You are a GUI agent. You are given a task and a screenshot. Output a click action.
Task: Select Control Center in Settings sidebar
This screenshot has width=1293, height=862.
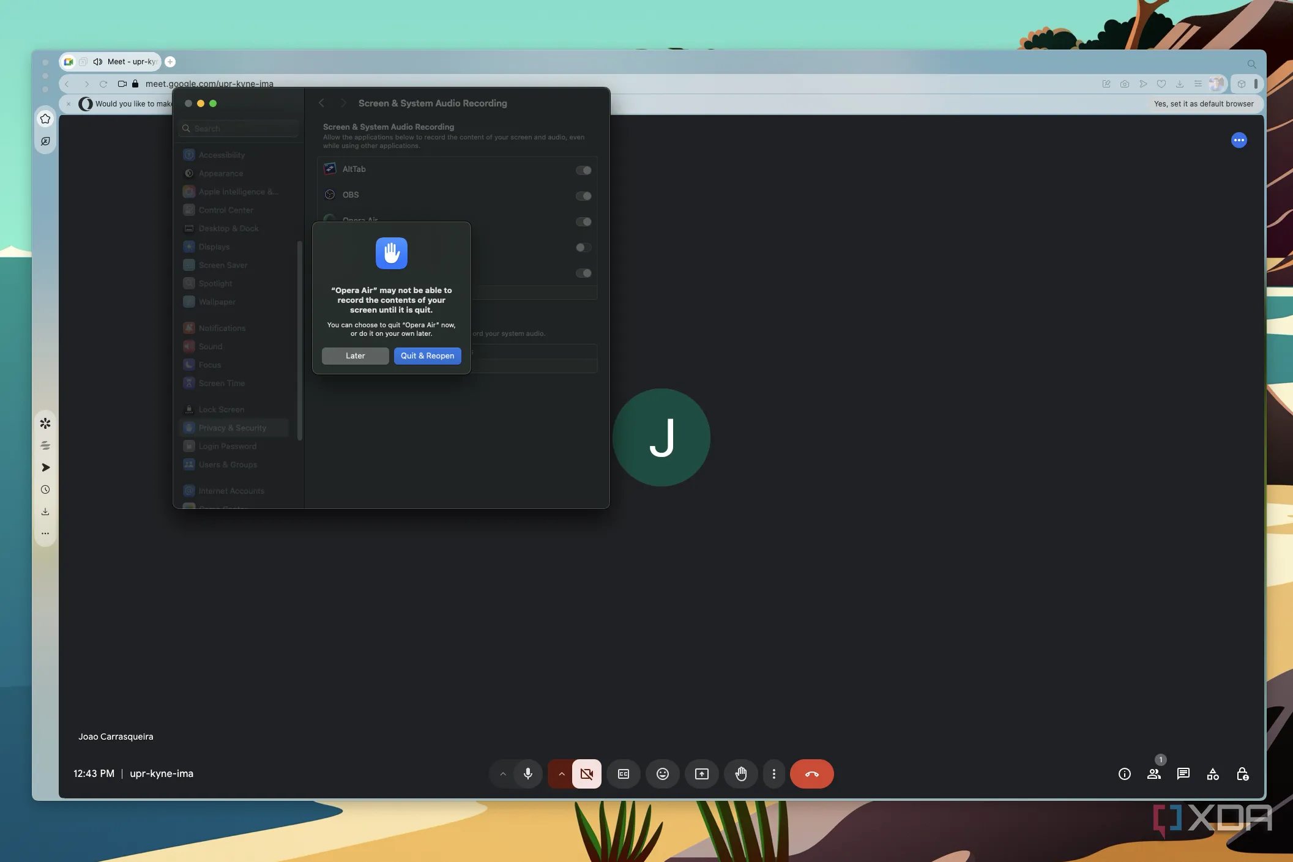click(235, 210)
